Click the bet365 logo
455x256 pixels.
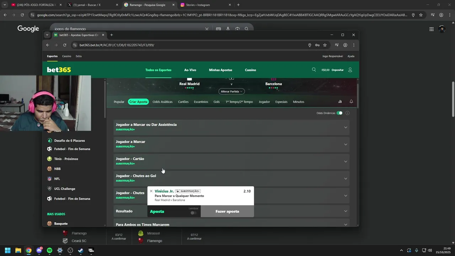[x=59, y=70]
